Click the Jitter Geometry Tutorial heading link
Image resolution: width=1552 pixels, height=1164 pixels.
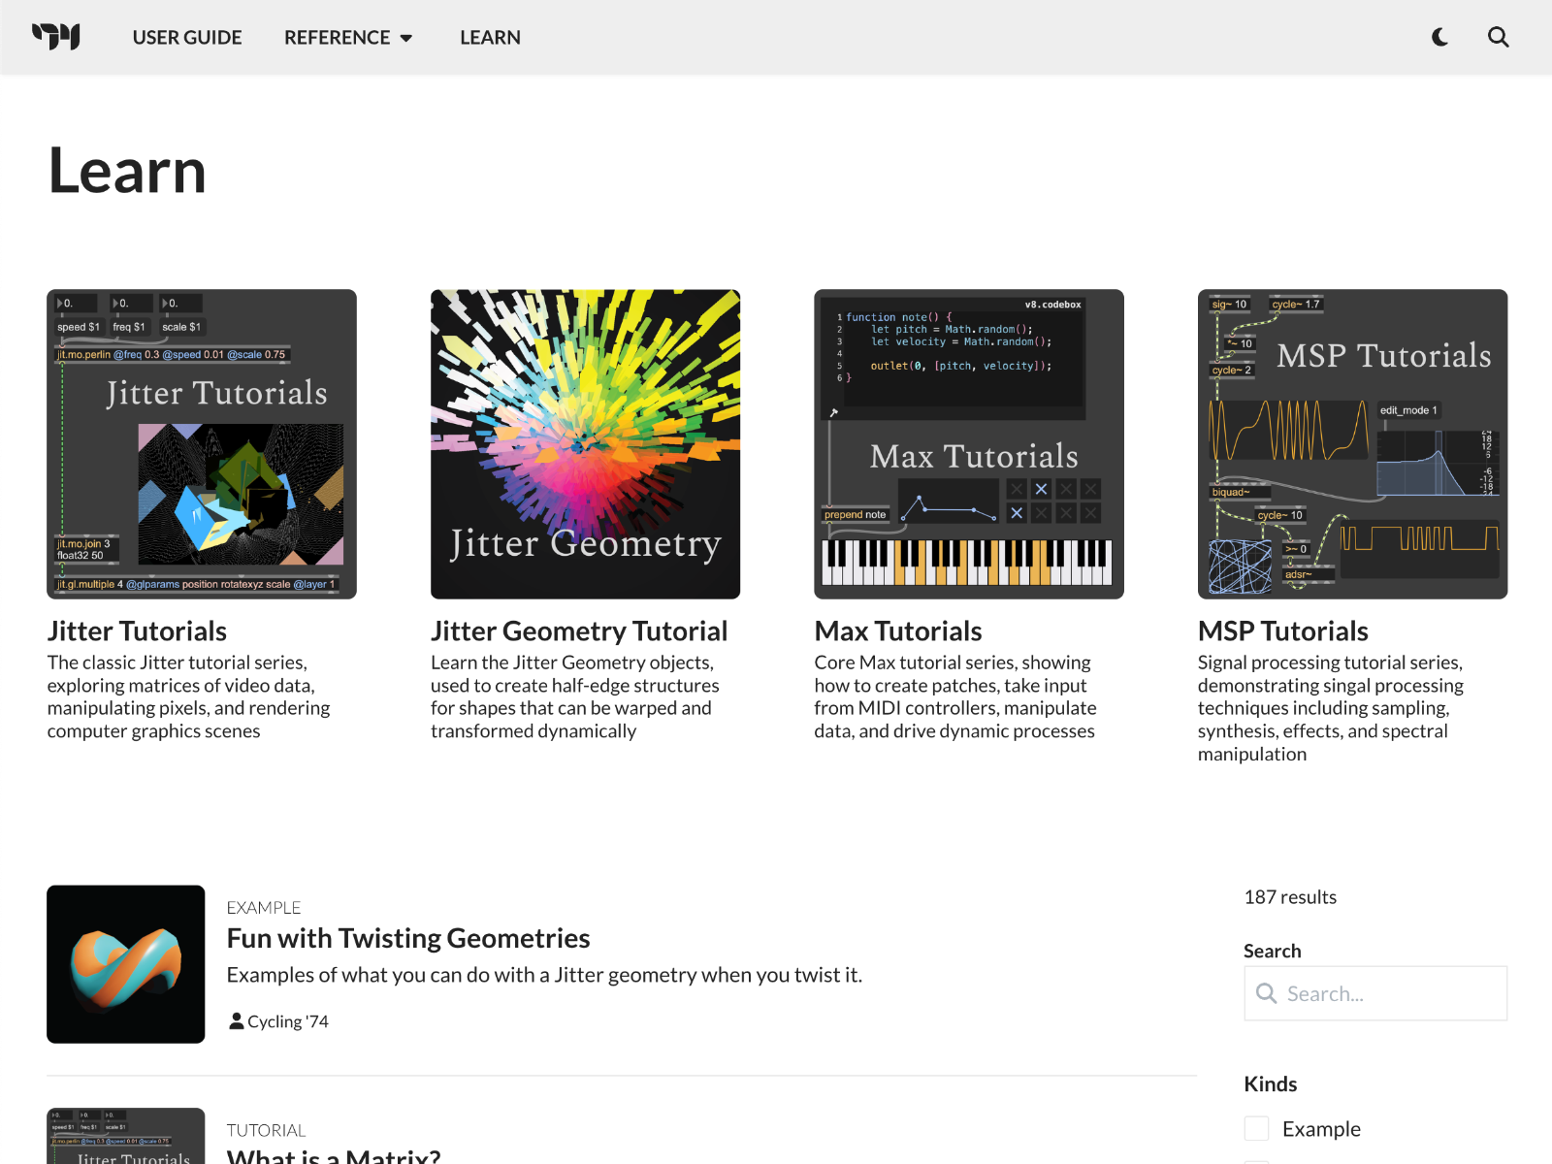[579, 631]
